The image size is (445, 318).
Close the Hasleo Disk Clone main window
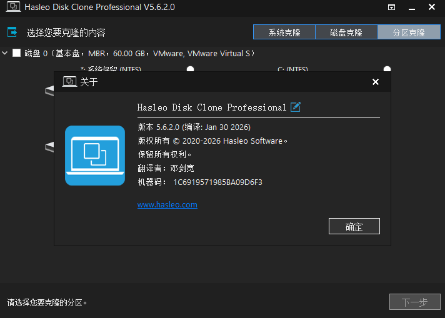pyautogui.click(x=432, y=7)
